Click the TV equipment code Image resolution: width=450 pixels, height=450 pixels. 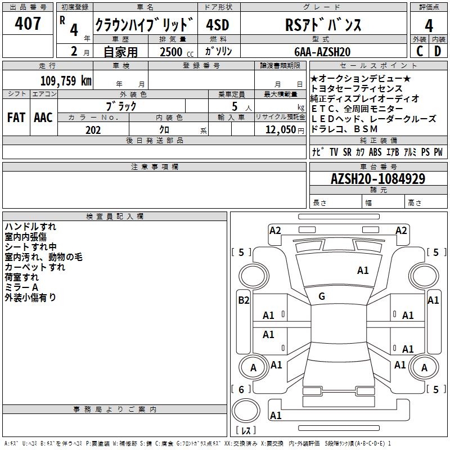[x=334, y=152]
